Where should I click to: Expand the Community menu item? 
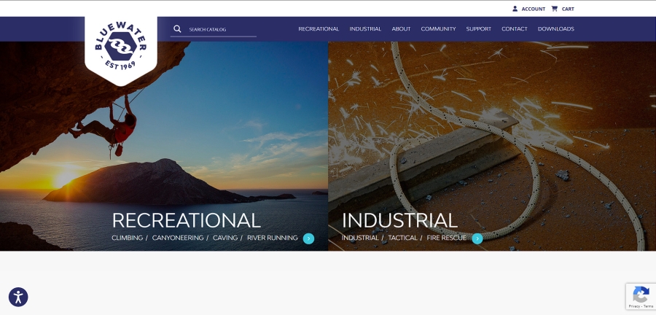pyautogui.click(x=438, y=29)
